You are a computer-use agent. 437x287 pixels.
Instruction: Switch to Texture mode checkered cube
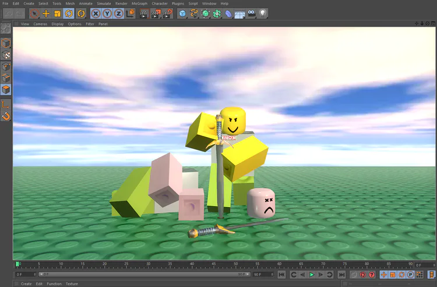pos(6,55)
